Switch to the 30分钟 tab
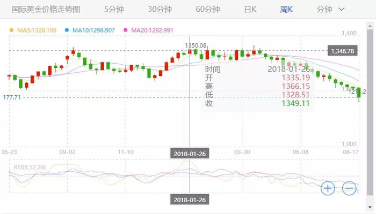This screenshot has height=214, width=376. [160, 9]
